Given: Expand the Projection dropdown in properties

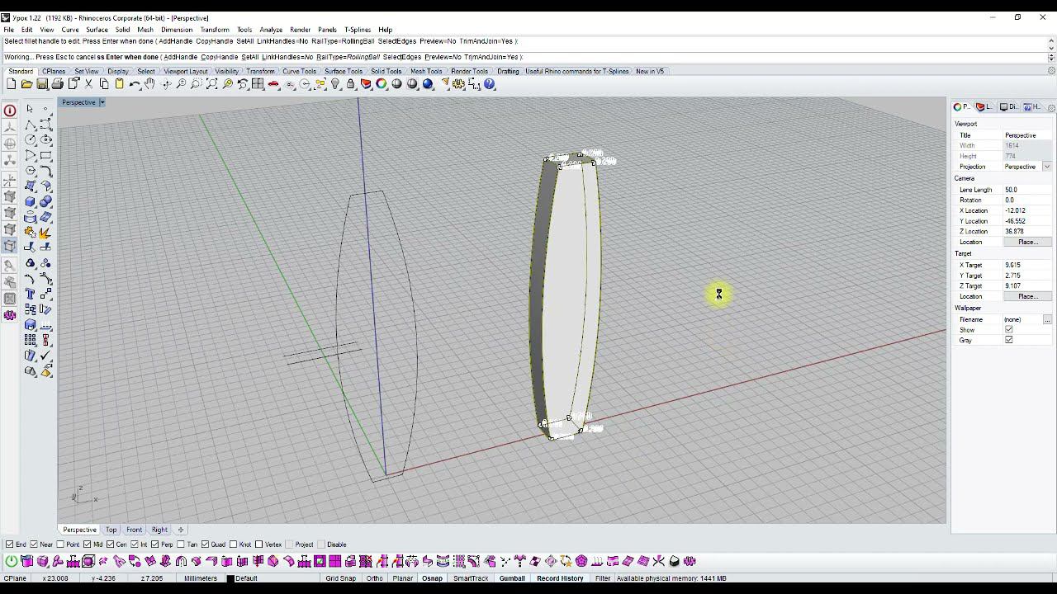Looking at the screenshot, I should pos(1047,167).
